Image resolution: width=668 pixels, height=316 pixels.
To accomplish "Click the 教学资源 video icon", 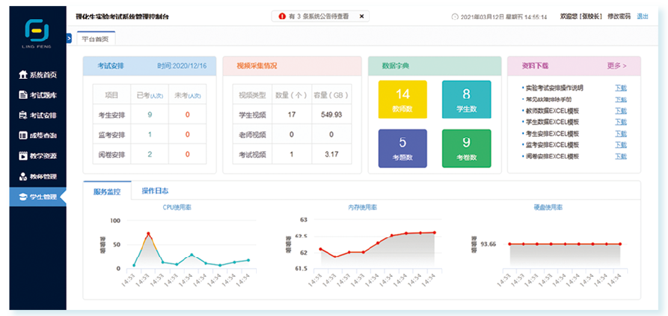I will pyautogui.click(x=23, y=156).
